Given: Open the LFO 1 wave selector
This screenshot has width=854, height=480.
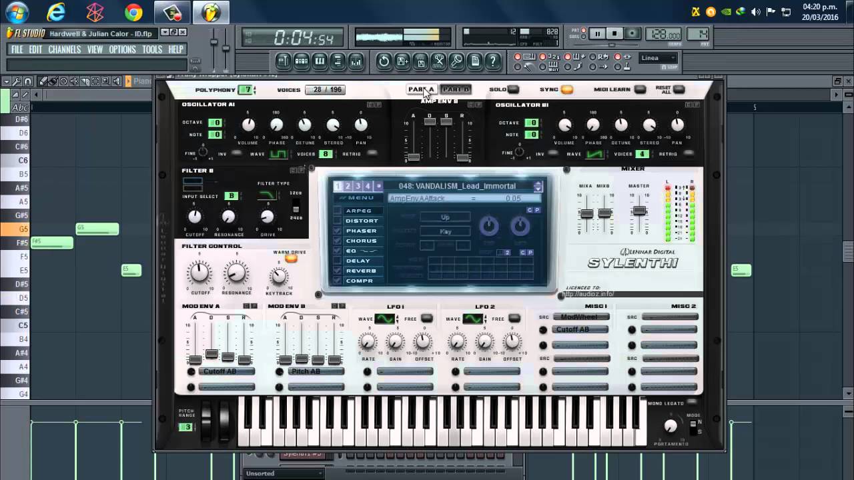Looking at the screenshot, I should (384, 319).
